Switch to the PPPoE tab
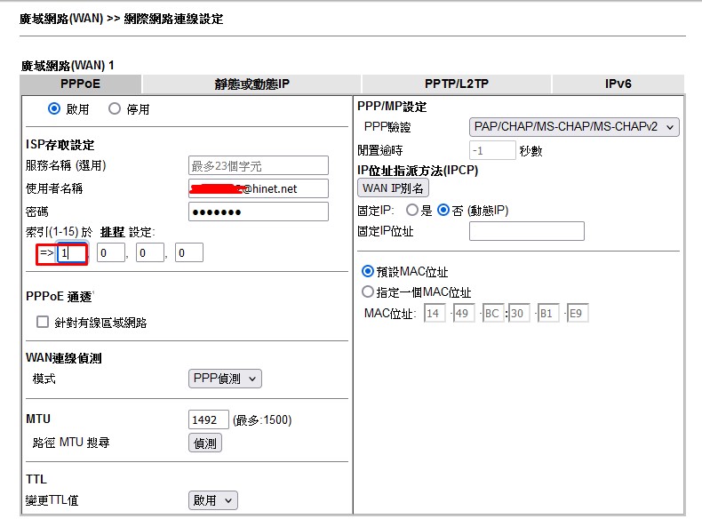 point(80,84)
